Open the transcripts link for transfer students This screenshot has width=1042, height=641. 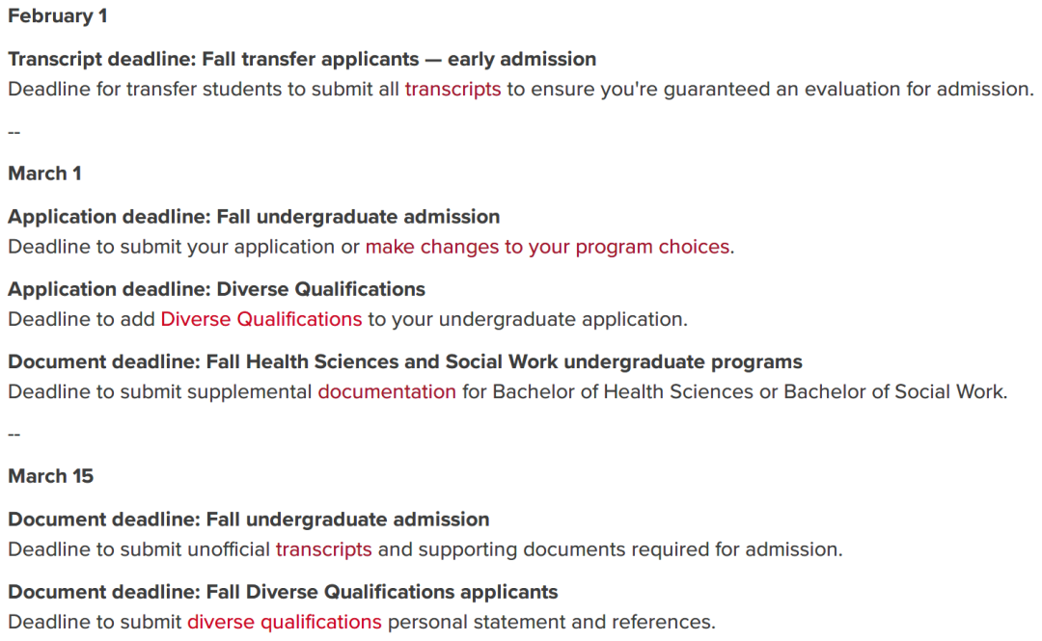coord(452,89)
